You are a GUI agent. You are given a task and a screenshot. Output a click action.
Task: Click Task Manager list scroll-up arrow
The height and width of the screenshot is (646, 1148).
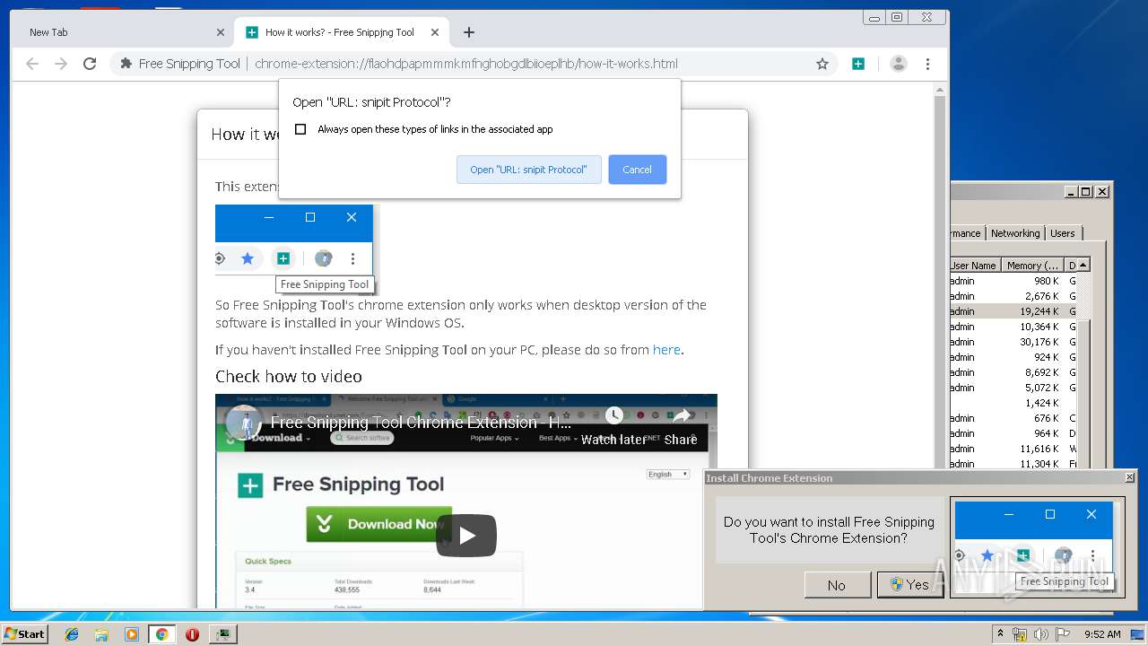coord(1083,266)
